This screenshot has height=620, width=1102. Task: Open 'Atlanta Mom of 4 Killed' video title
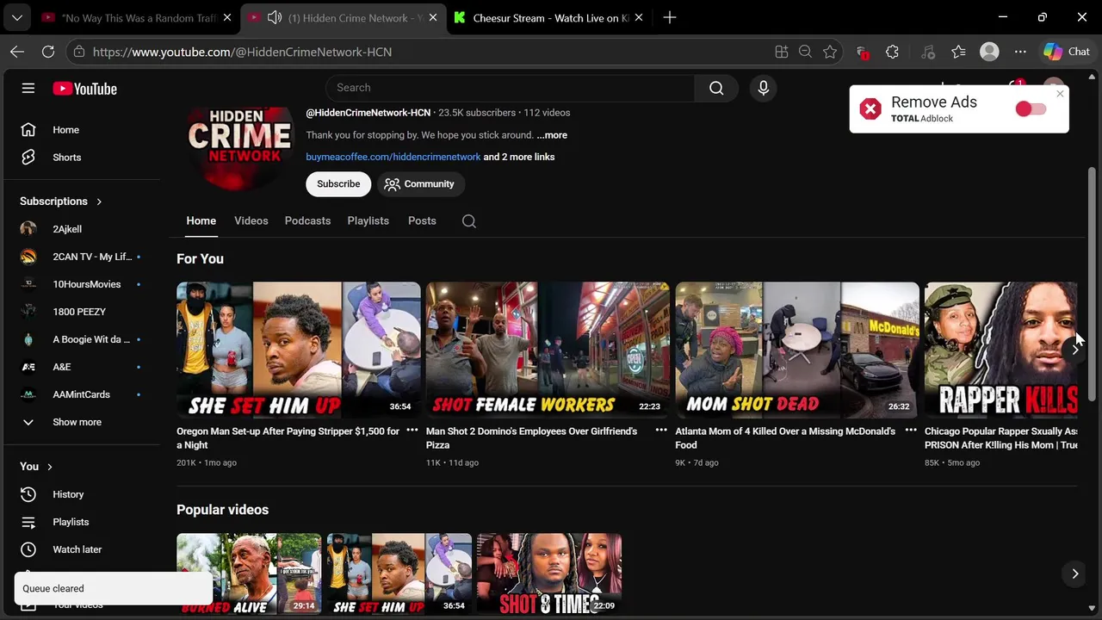pos(785,438)
